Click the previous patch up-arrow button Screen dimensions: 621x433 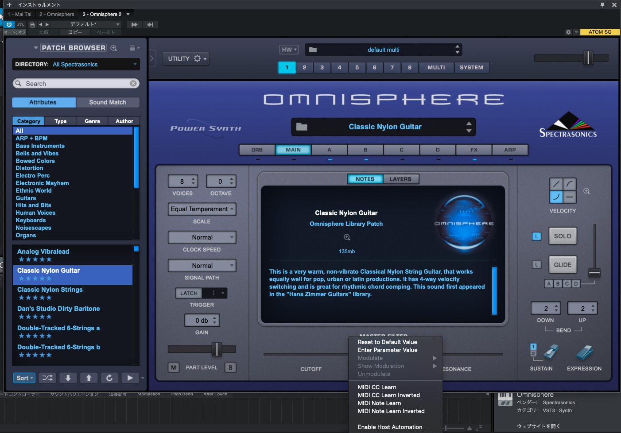click(x=89, y=378)
